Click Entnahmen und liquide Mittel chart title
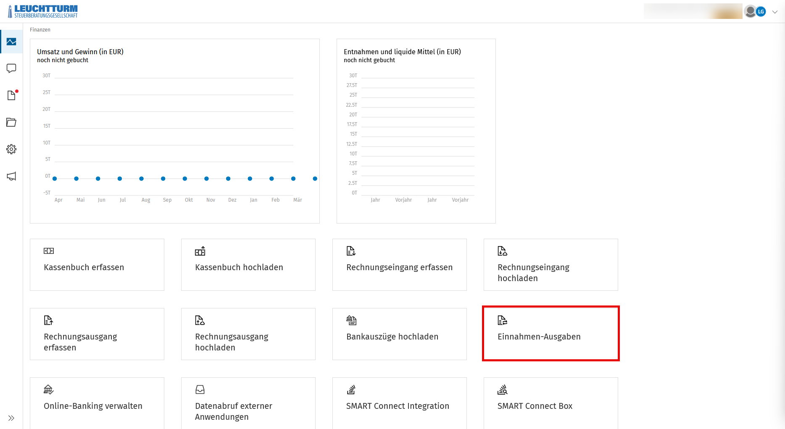Viewport: 785px width, 429px height. pos(402,52)
